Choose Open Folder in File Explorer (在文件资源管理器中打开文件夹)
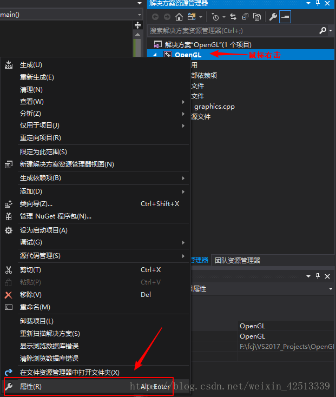The image size is (336, 397). click(x=95, y=373)
